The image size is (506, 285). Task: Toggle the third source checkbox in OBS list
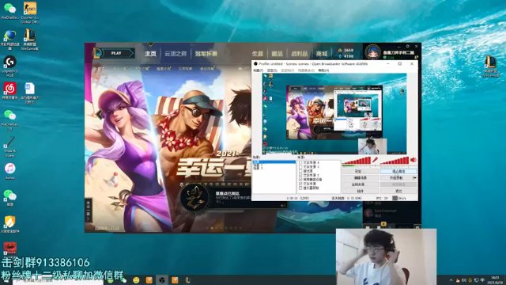(x=300, y=171)
